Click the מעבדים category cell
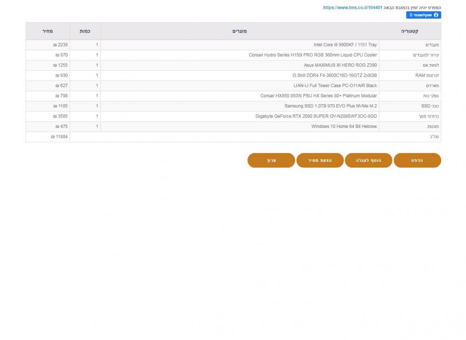This screenshot has width=466, height=340. click(x=410, y=45)
